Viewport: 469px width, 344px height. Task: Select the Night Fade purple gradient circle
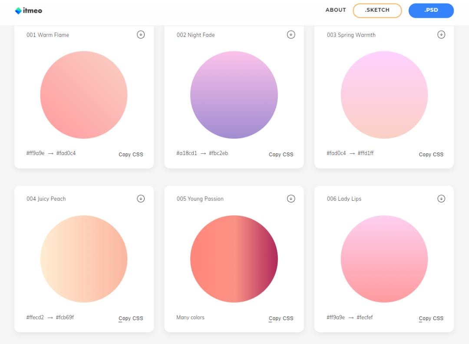tap(234, 95)
